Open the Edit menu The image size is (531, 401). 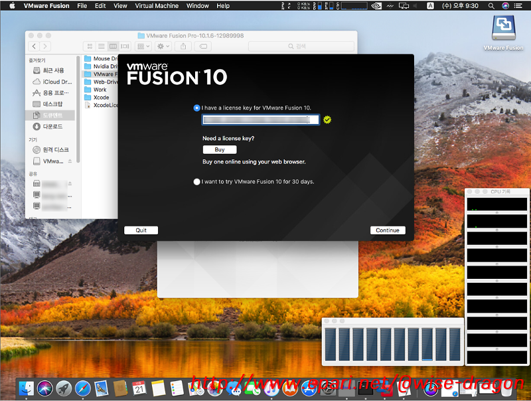(100, 6)
